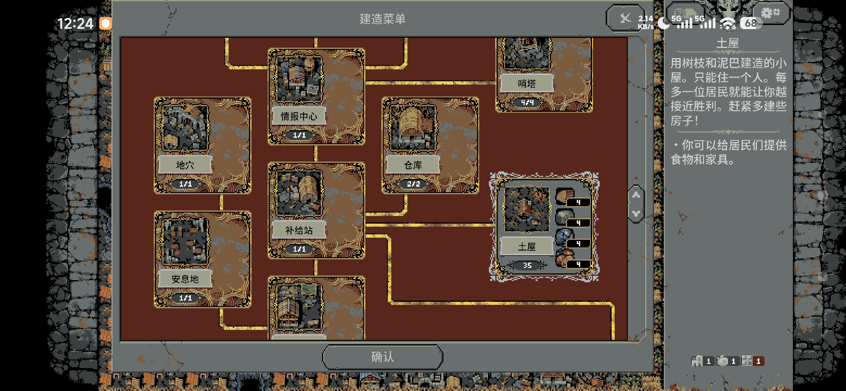846x391 pixels.
Task: Click the 2/2 counter on 仓库 card
Action: 414,184
